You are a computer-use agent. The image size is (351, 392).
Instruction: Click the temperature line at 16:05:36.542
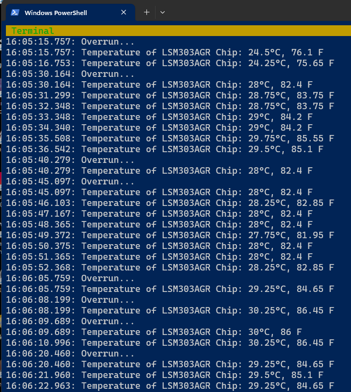coord(165,149)
